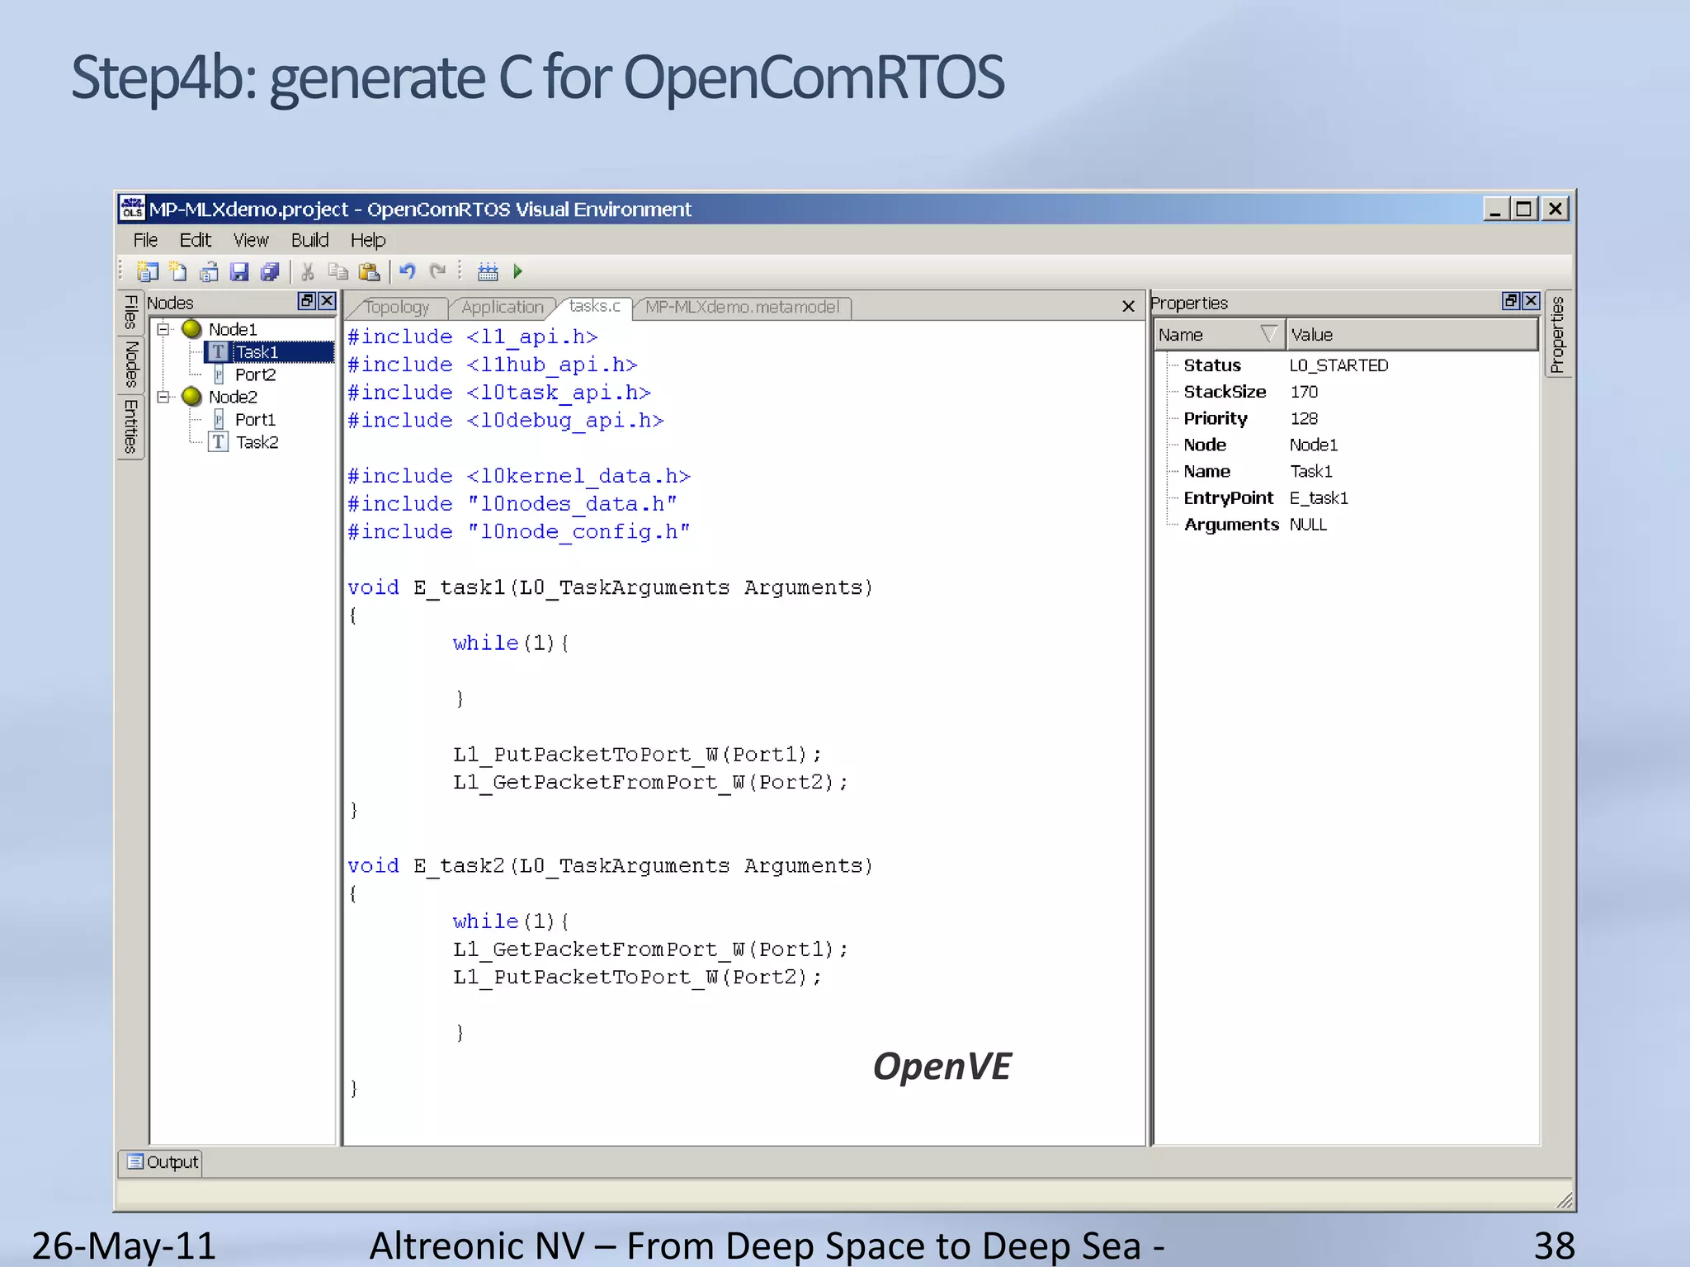Image resolution: width=1690 pixels, height=1267 pixels.
Task: Switch to the MP-MLXdemo.metamodel tab
Action: [742, 308]
